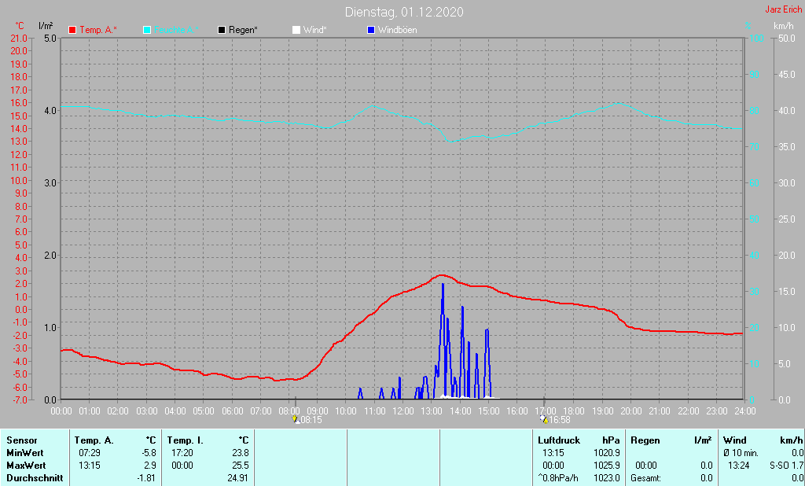Click the pressure average '1023.0'
This screenshot has height=486, width=805.
coord(607,478)
